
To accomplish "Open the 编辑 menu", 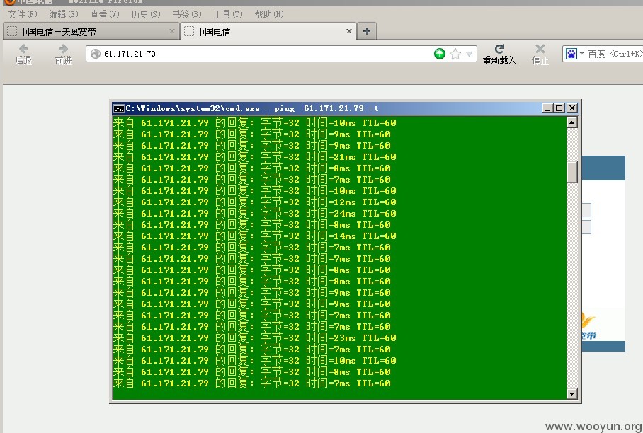I will pyautogui.click(x=64, y=14).
